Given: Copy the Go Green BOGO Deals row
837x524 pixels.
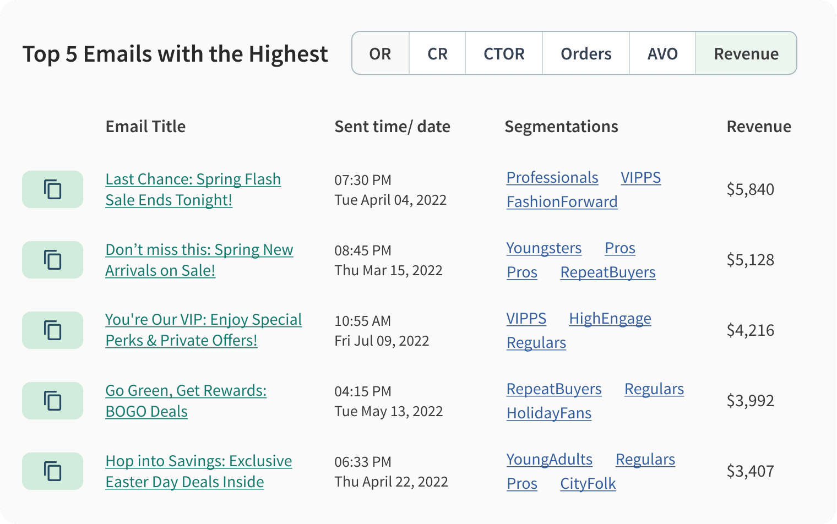Looking at the screenshot, I should click(52, 401).
